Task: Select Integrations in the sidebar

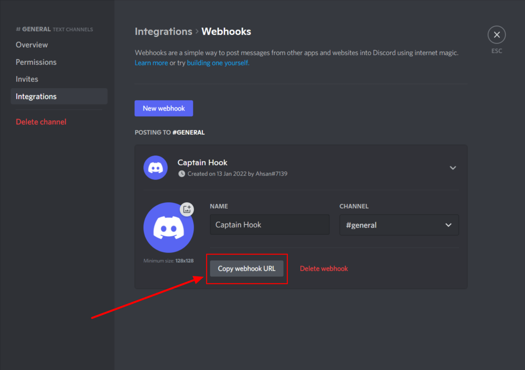Action: click(x=36, y=96)
